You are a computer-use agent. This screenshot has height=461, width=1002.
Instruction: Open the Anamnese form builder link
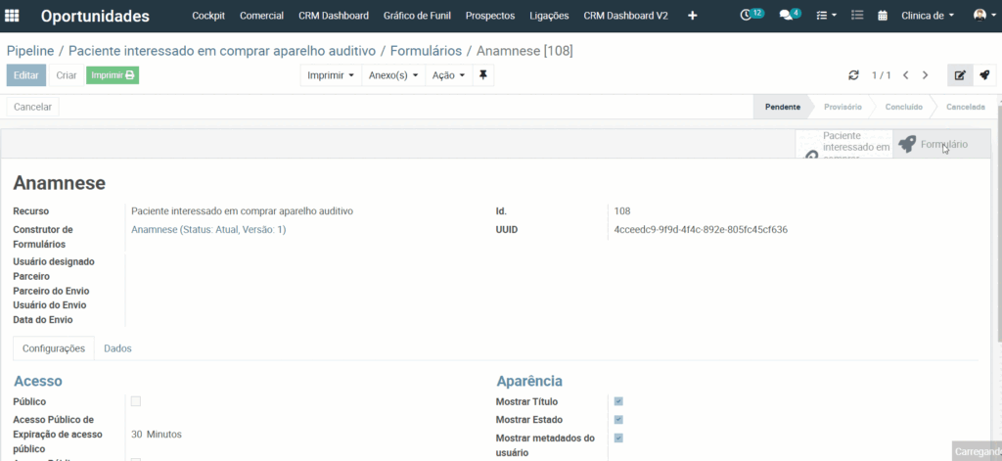pyautogui.click(x=208, y=230)
